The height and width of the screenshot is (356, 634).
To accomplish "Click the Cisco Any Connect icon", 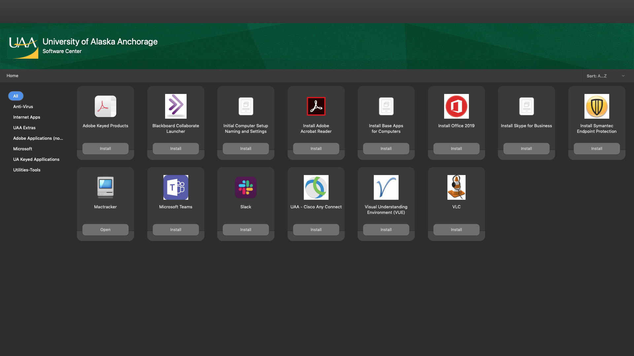I will [x=316, y=187].
